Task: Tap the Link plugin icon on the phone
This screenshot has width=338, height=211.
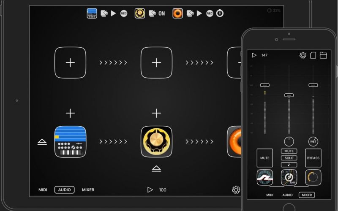Action: pyautogui.click(x=289, y=178)
